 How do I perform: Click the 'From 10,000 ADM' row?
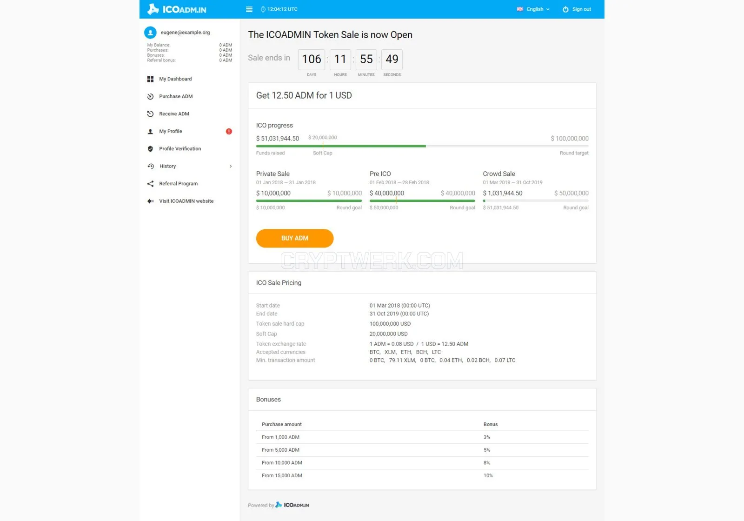[422, 463]
